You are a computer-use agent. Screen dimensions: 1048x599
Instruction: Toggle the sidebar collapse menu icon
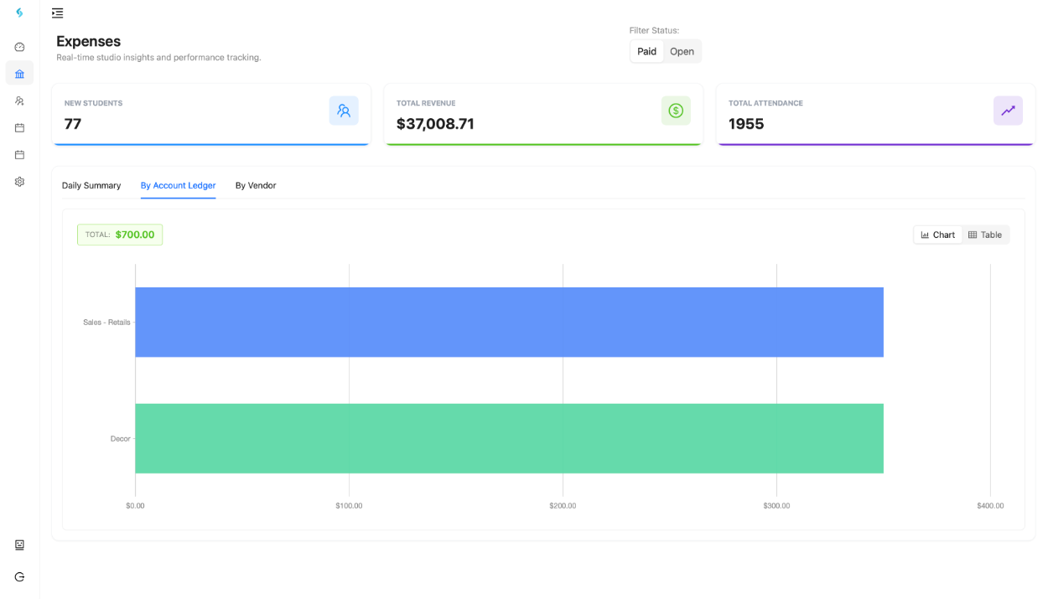(57, 13)
